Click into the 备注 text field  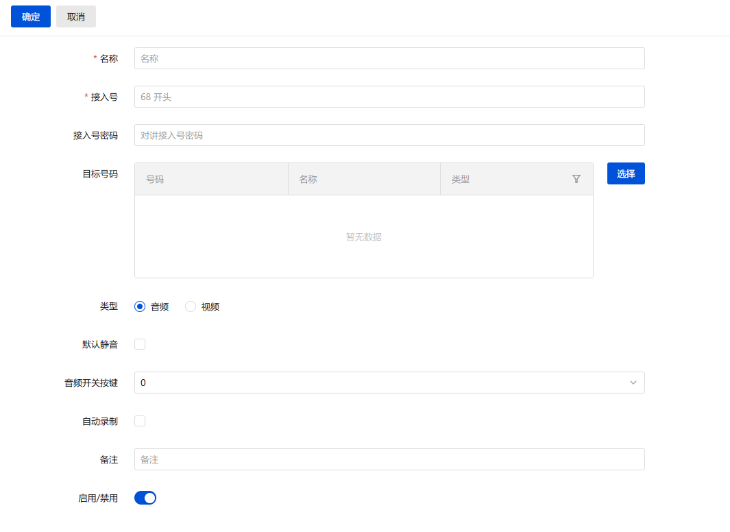(389, 459)
